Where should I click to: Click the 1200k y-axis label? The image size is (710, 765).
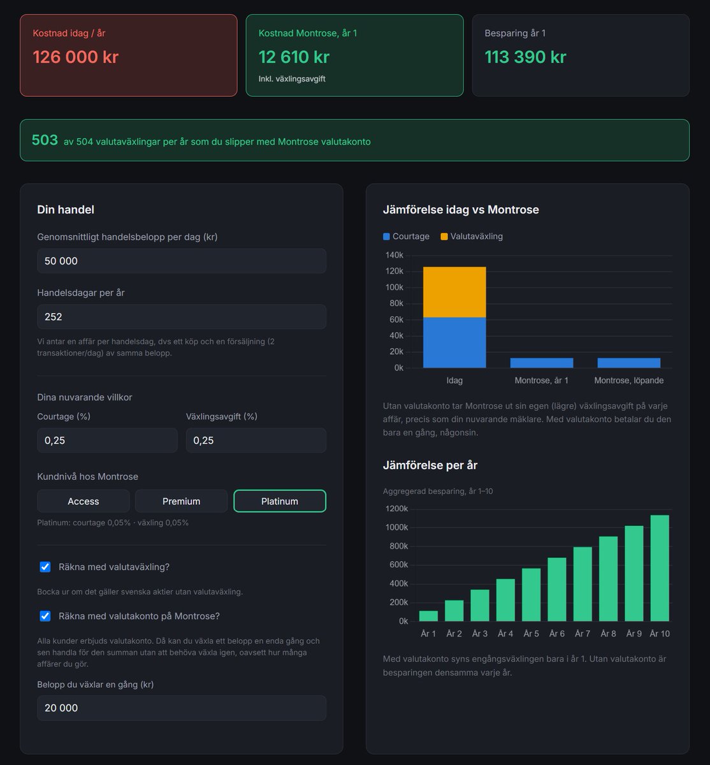point(396,509)
